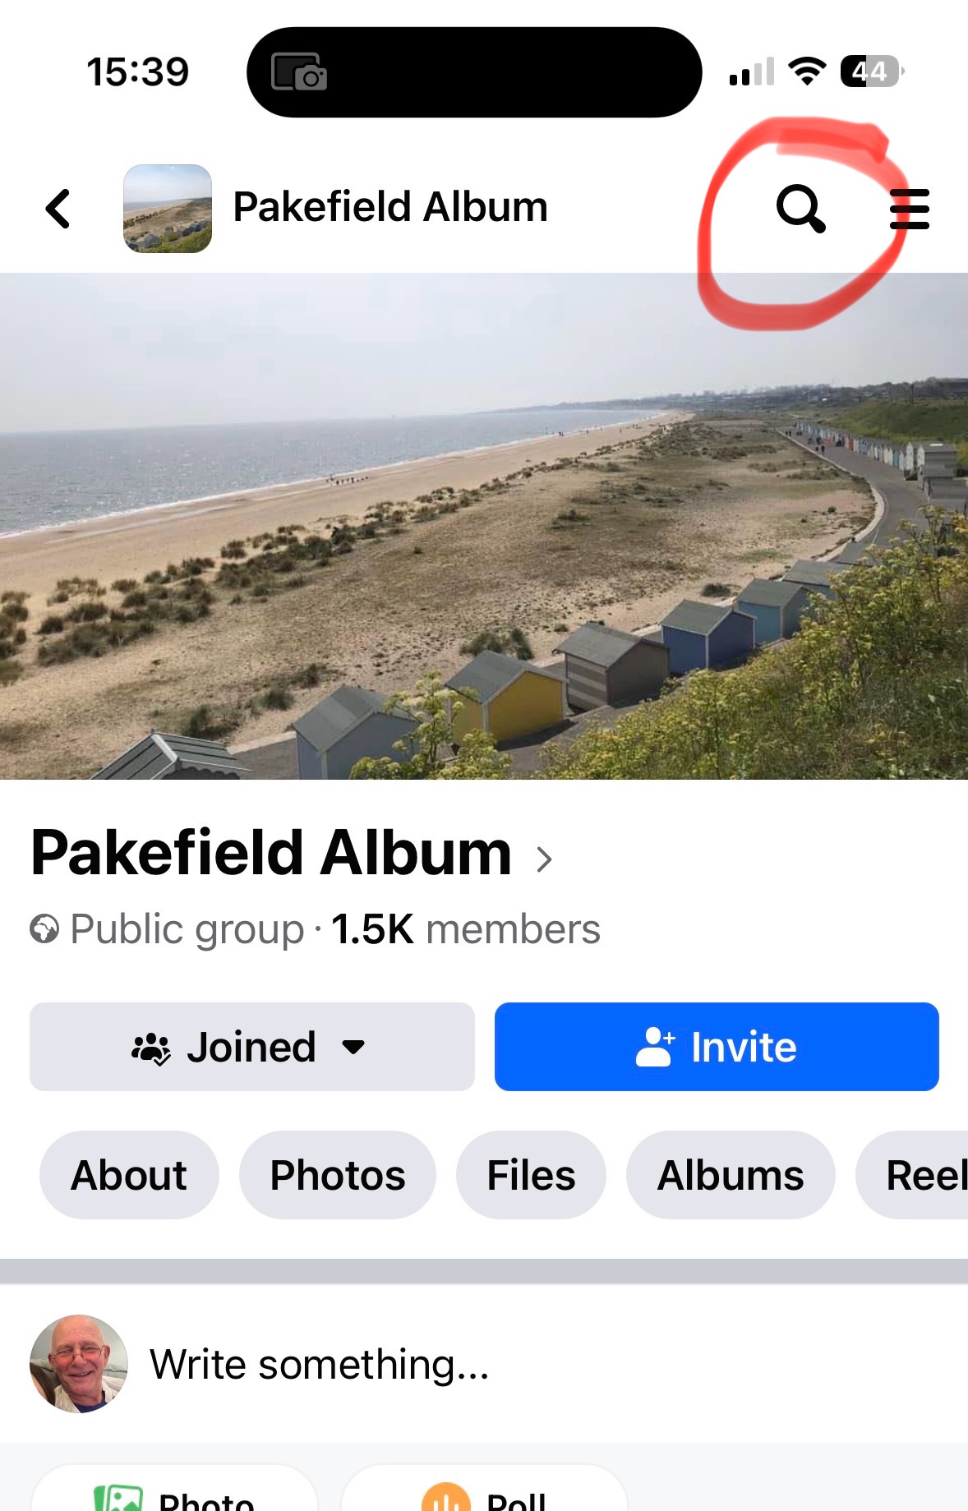This screenshot has width=968, height=1511.
Task: Tap the battery indicator in status bar
Action: coord(871,71)
